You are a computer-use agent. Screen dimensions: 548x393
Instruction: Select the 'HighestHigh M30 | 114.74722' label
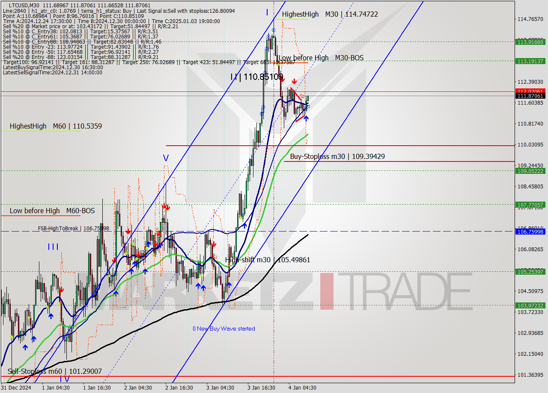330,14
